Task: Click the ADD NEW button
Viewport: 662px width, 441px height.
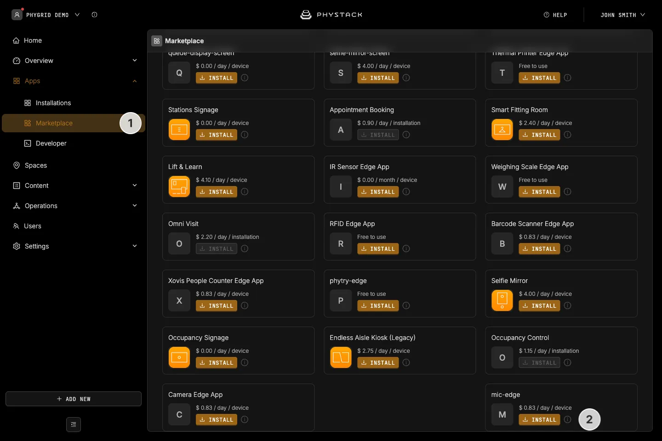Action: [74, 399]
